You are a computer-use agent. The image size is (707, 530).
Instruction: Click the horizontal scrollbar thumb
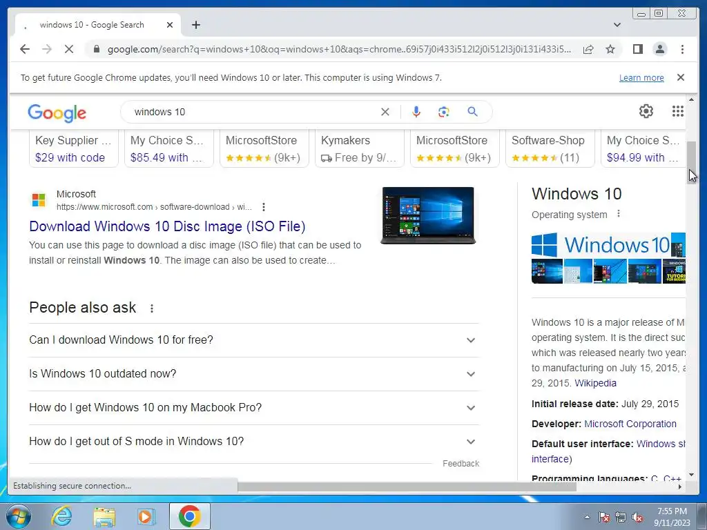407,487
